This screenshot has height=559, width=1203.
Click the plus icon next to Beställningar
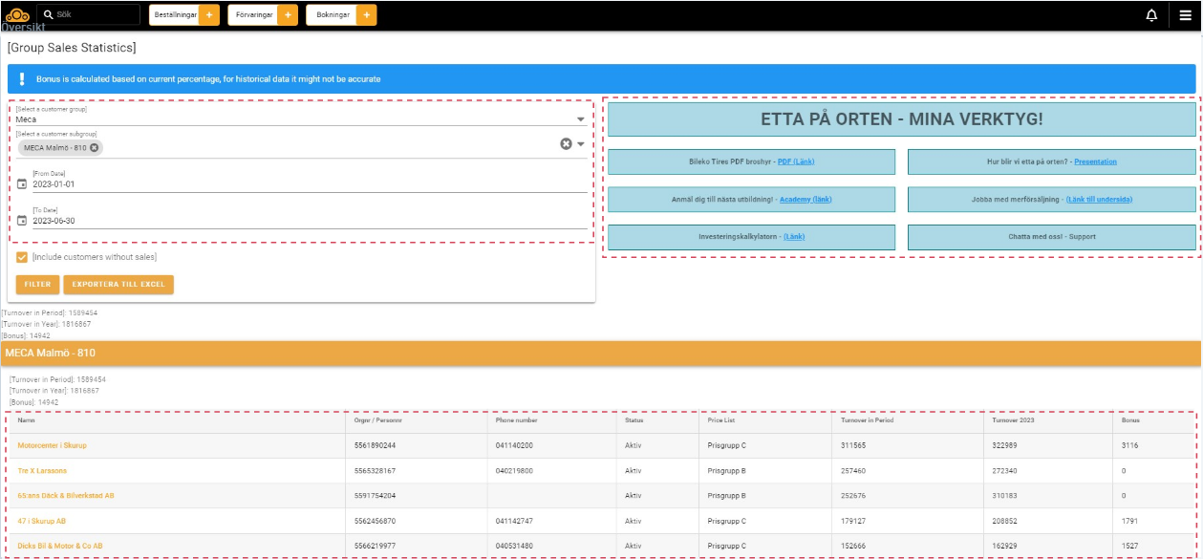(x=209, y=15)
